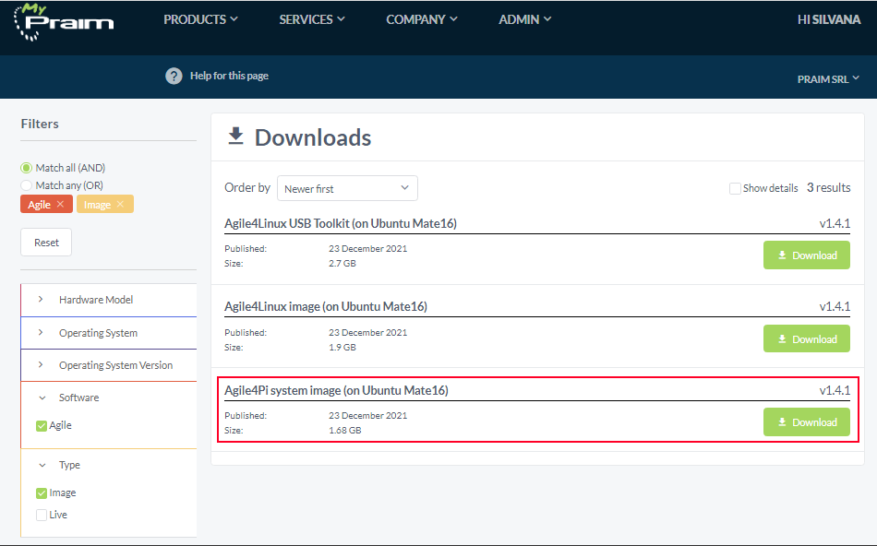Open the Agile4Linux image title
Viewport: 877px width, 546px height.
tap(326, 307)
